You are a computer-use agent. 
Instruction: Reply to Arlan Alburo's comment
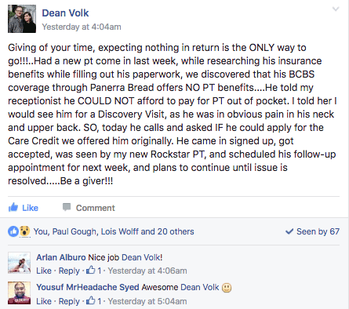69,271
